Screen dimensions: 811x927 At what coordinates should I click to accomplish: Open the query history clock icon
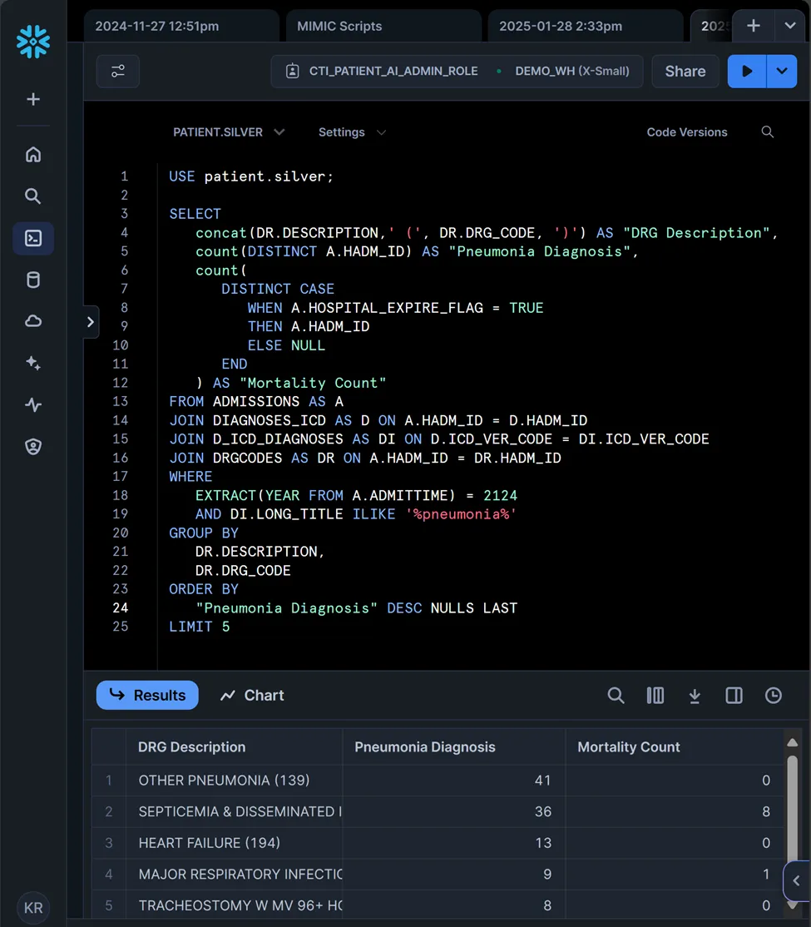coord(774,696)
